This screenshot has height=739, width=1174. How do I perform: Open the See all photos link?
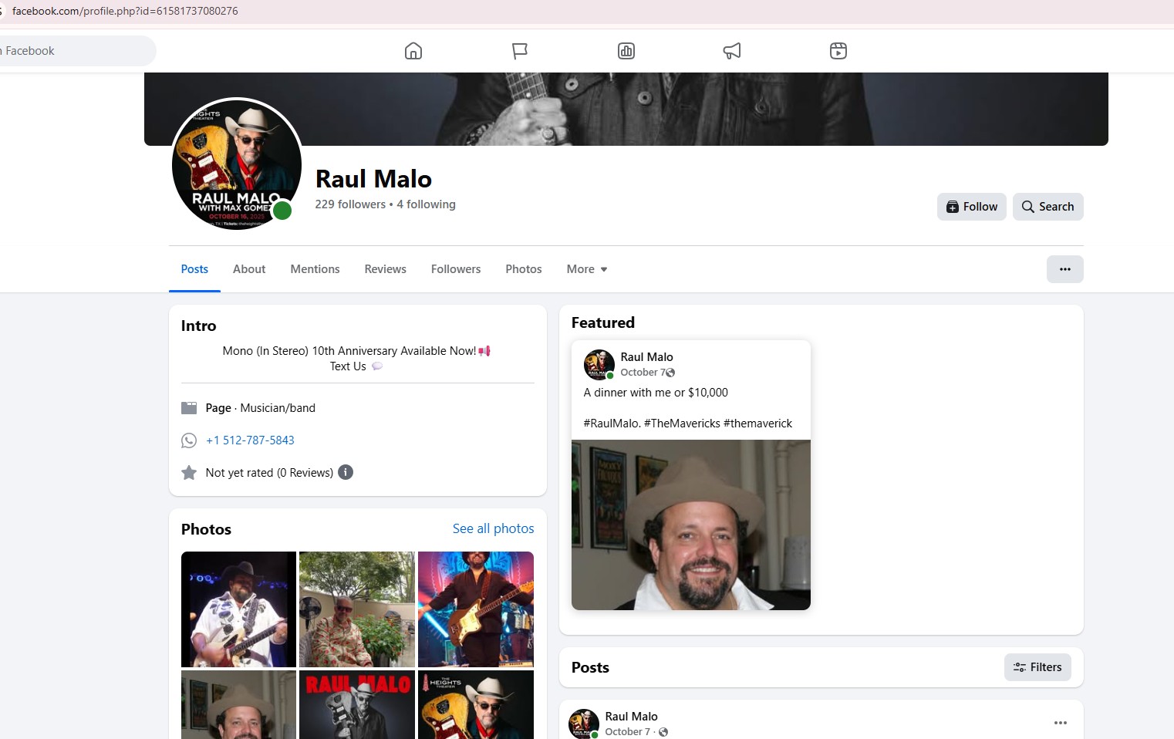(493, 528)
